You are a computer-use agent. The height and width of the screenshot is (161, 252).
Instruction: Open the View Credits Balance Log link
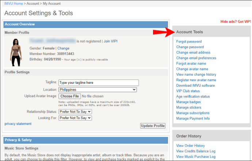pos(196,151)
